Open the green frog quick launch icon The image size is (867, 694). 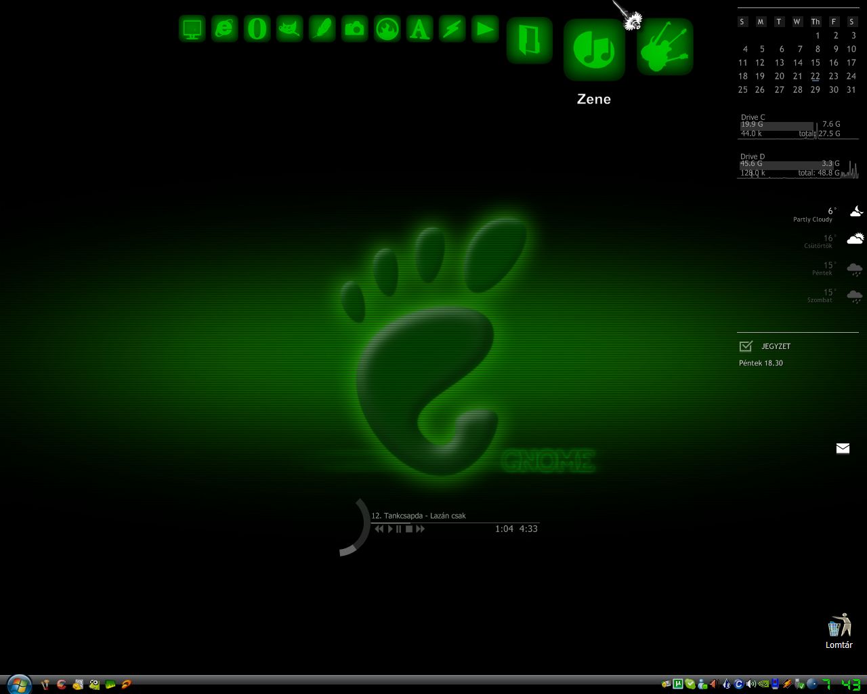(x=94, y=685)
